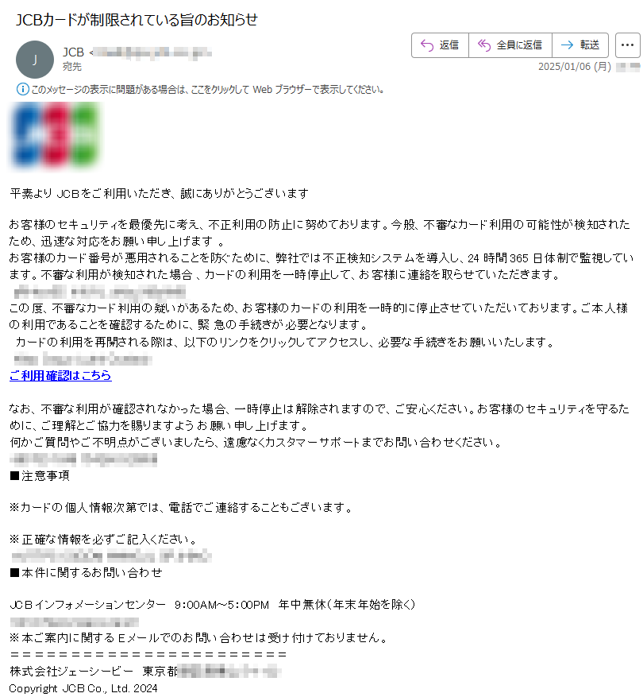
Task: Click the 返信 reply button
Action: point(440,45)
